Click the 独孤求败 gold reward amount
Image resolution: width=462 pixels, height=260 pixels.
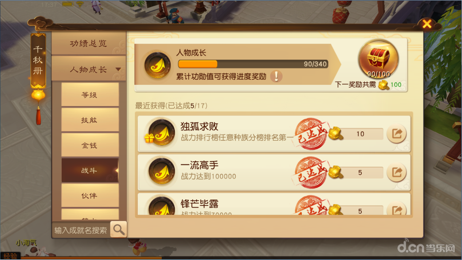360,134
